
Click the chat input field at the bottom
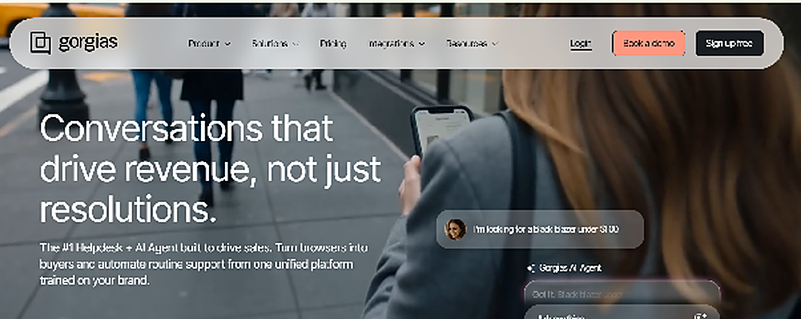tap(622, 312)
